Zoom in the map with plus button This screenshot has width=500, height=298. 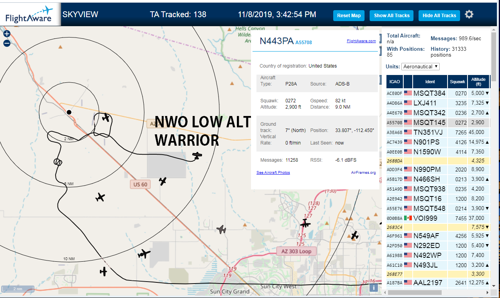click(x=7, y=34)
